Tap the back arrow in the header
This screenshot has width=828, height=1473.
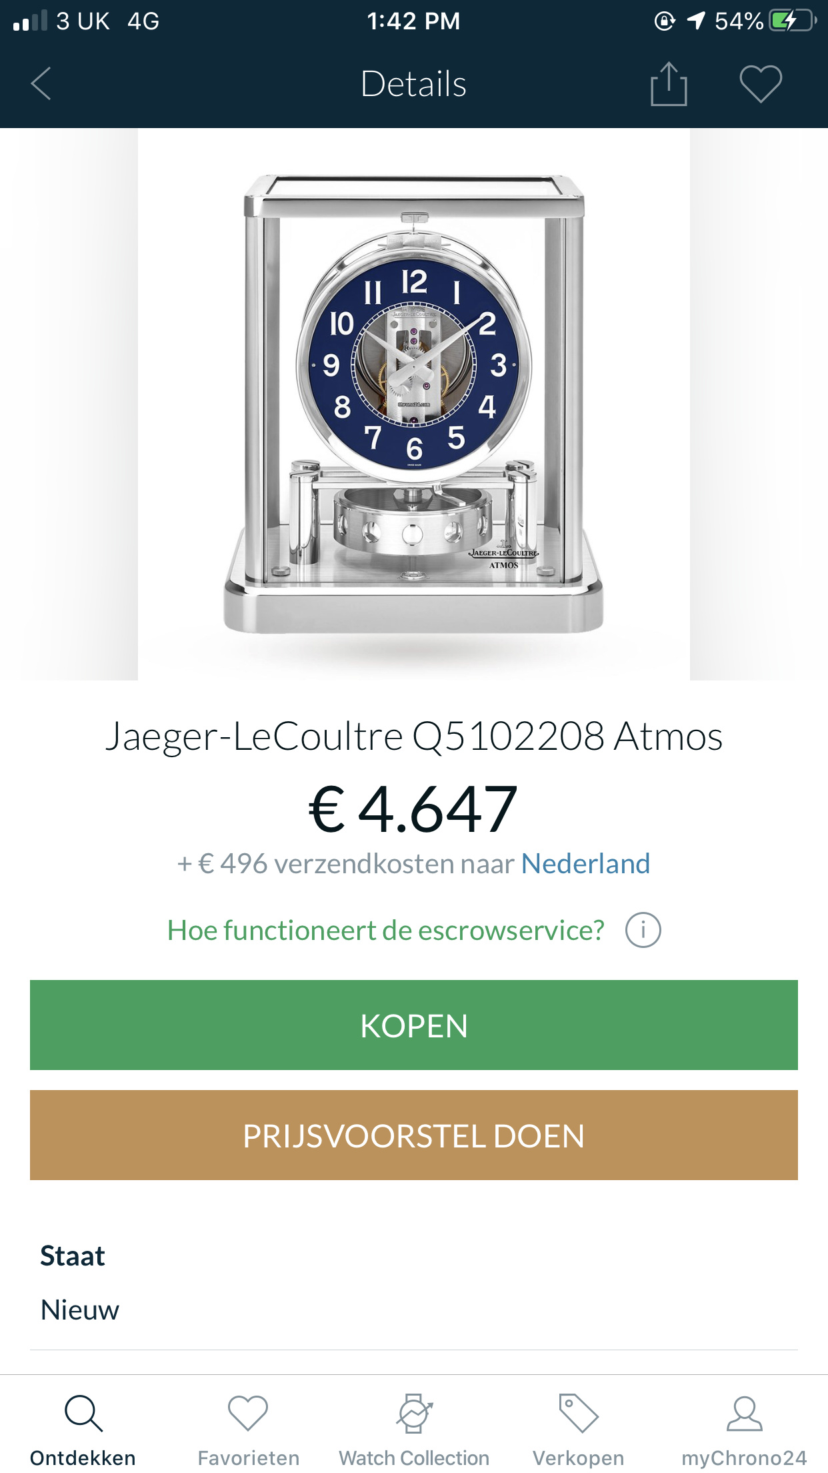pyautogui.click(x=41, y=84)
